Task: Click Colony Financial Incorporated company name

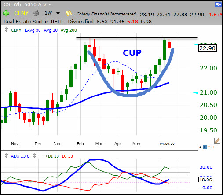Action: point(106,14)
